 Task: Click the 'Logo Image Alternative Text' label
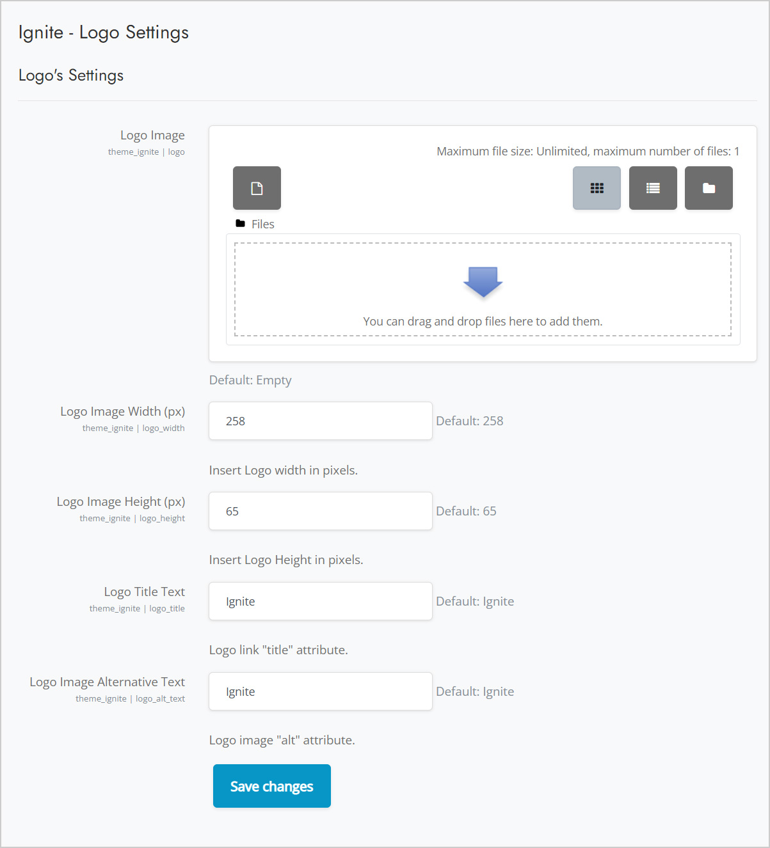(x=107, y=682)
